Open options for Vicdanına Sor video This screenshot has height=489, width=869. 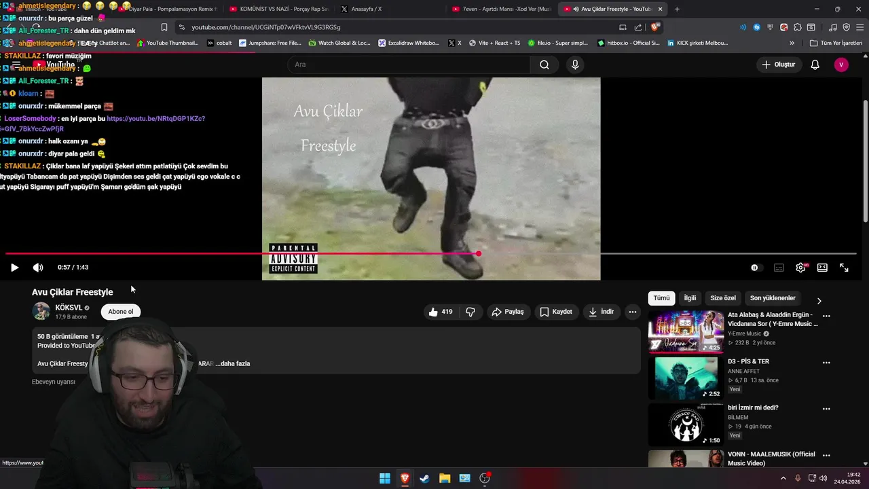826,316
